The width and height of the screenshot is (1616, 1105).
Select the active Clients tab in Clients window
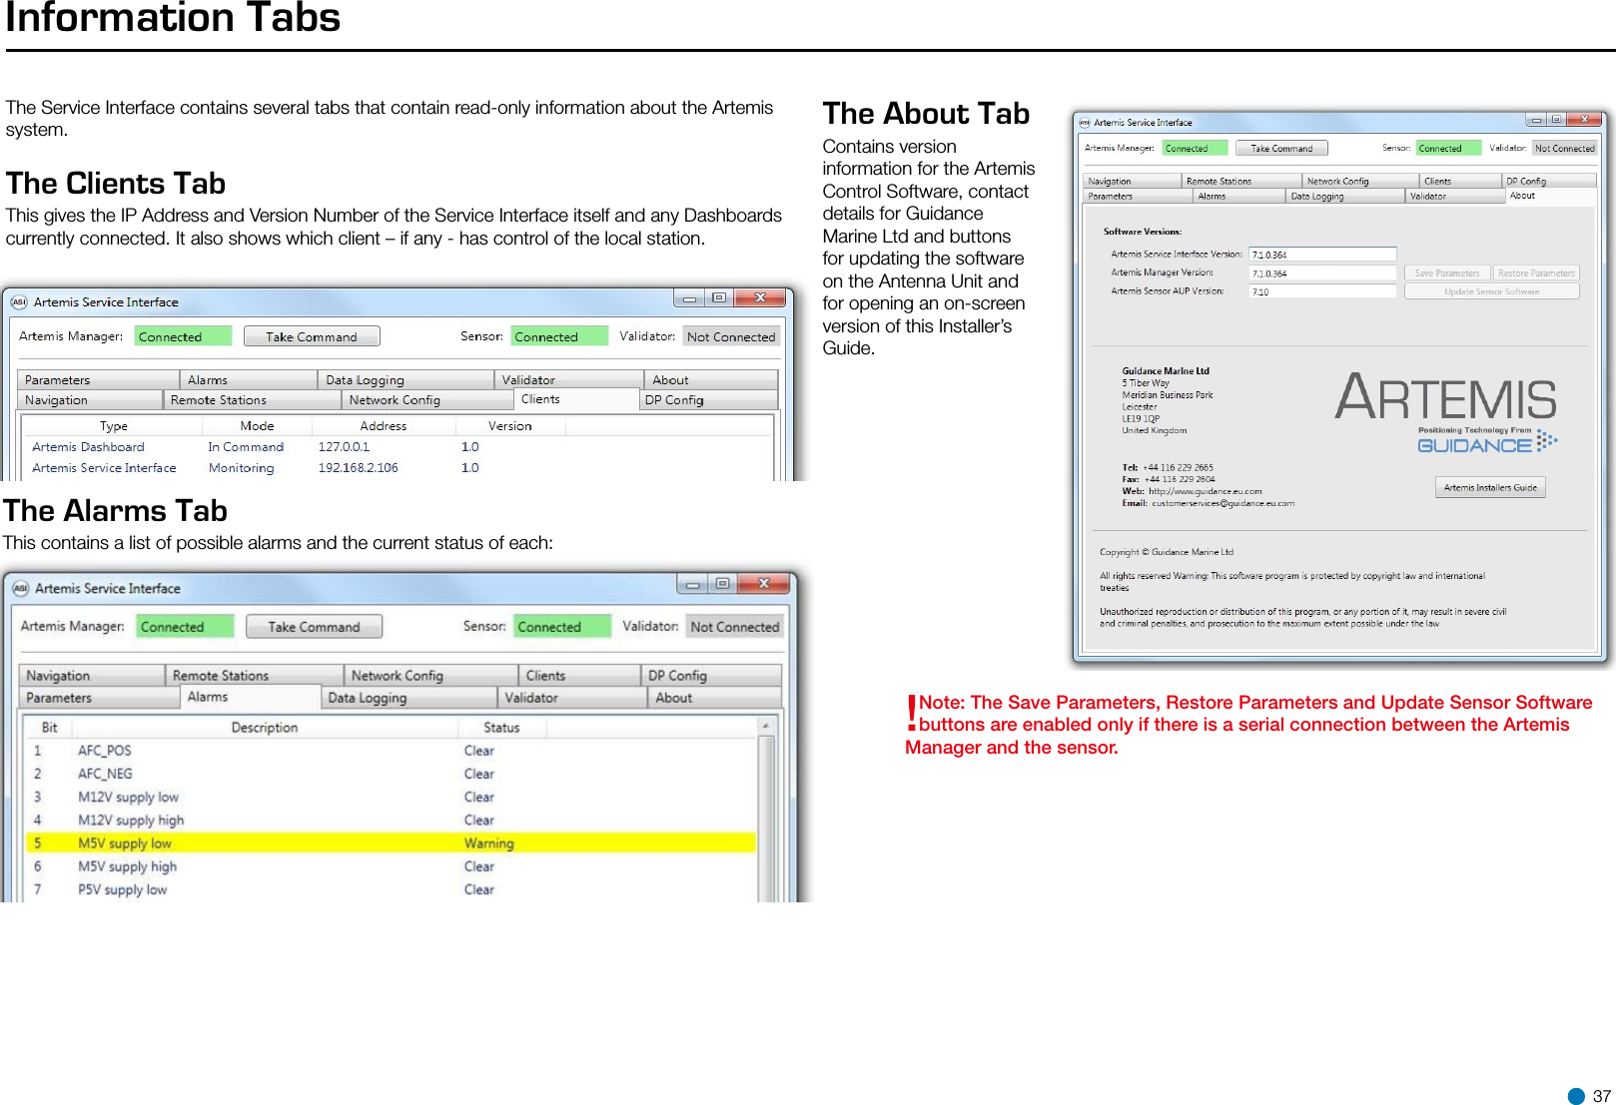pos(576,399)
